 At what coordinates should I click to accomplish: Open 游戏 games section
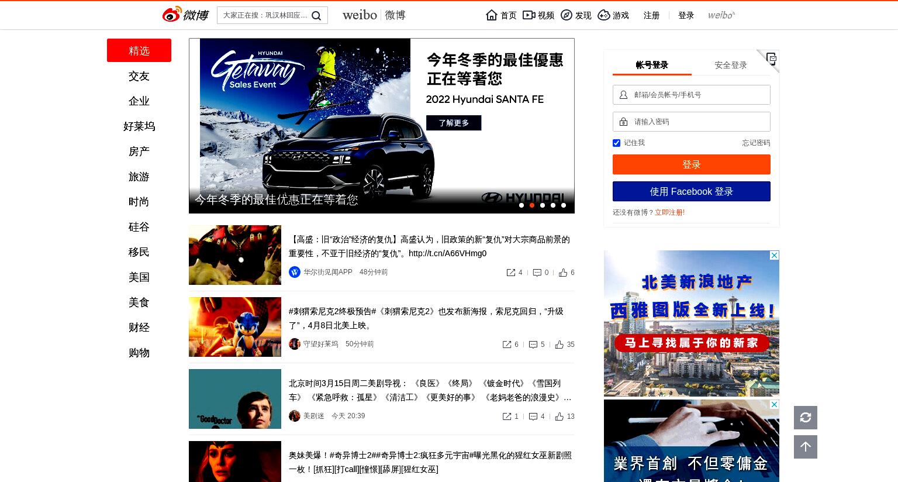(x=613, y=15)
